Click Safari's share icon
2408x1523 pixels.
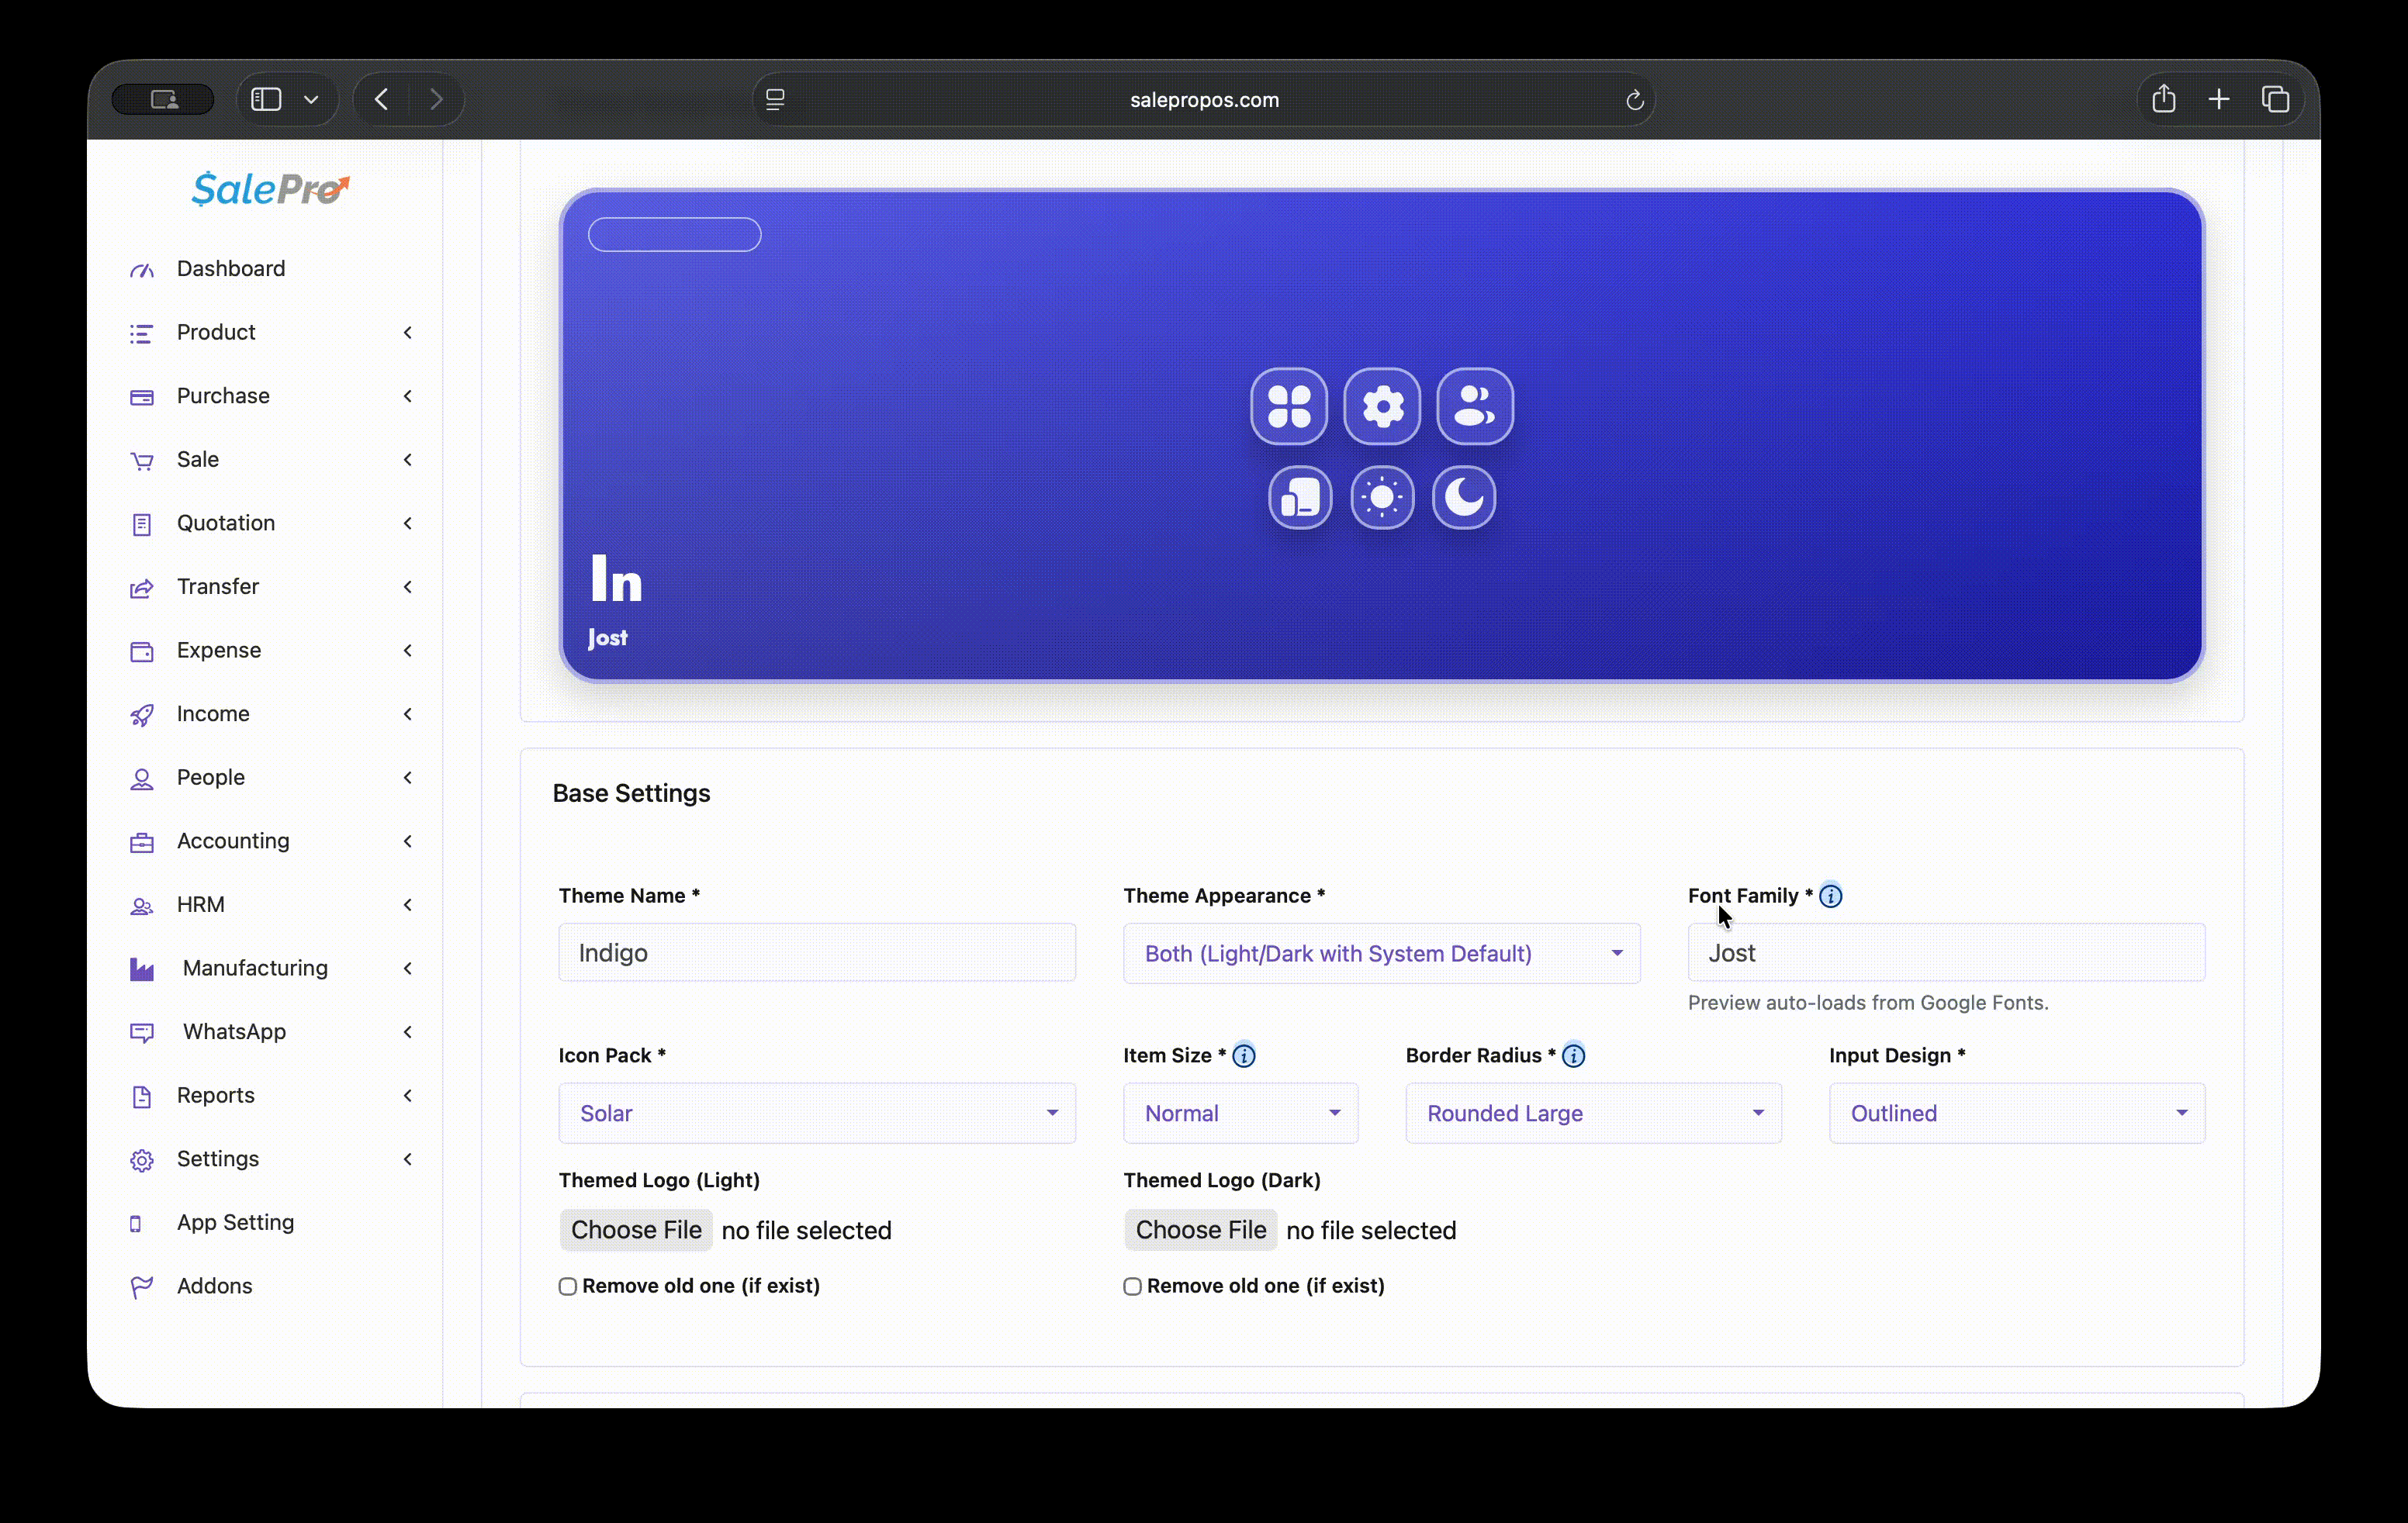(2163, 99)
